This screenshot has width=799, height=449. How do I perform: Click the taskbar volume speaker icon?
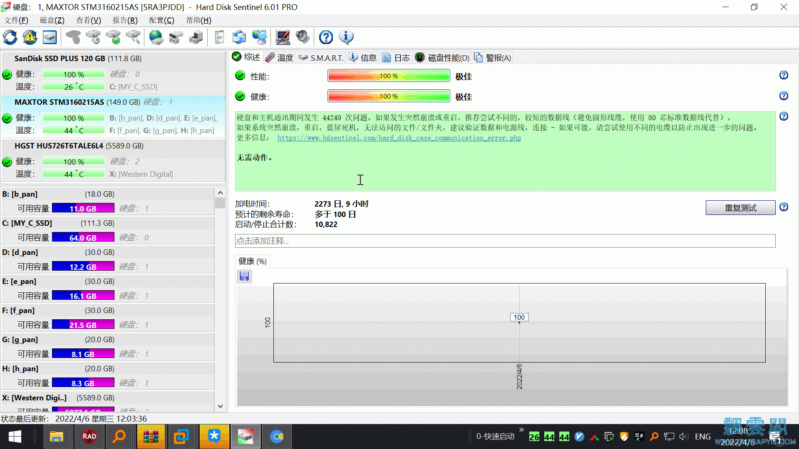pyautogui.click(x=683, y=437)
